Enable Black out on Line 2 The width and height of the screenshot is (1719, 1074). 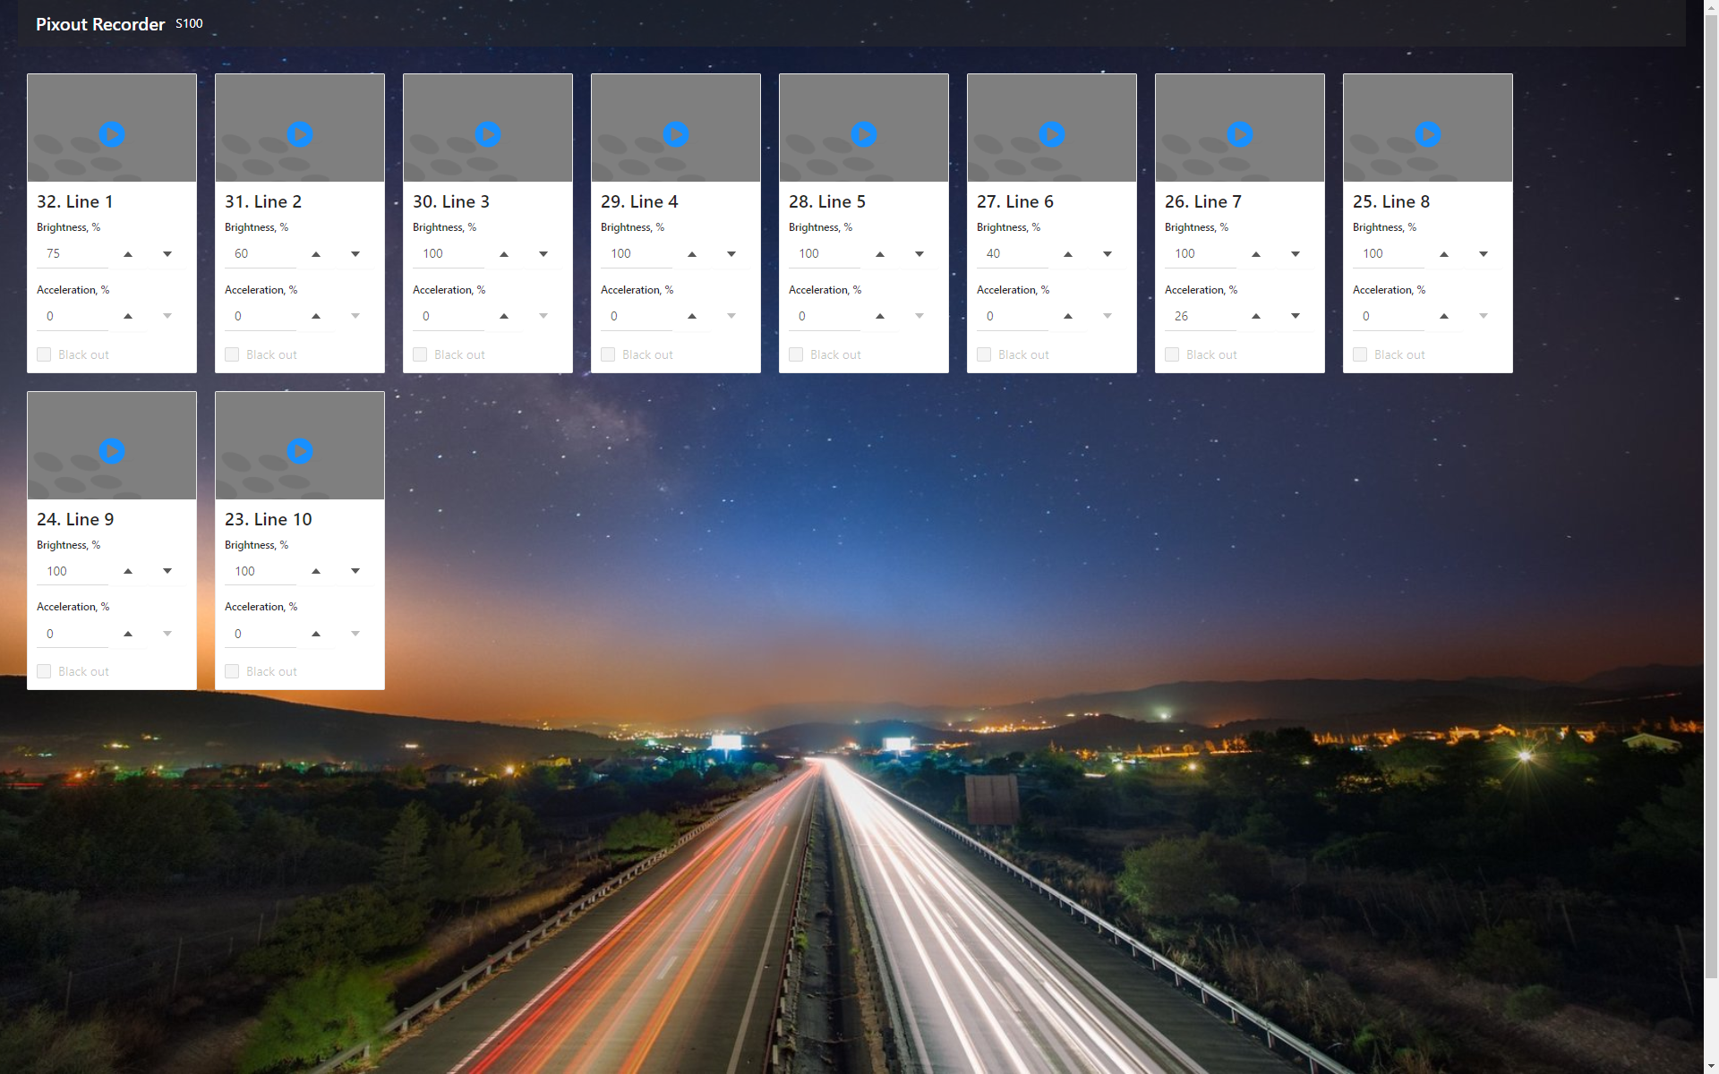coord(232,354)
